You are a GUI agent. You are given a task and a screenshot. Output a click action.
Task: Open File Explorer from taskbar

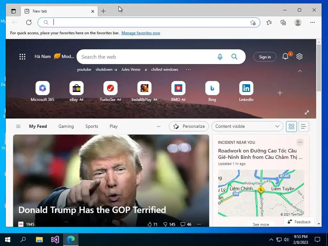(39, 240)
